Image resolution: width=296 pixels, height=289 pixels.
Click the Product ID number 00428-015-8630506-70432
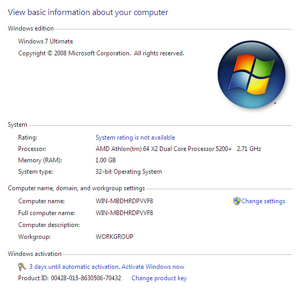(x=86, y=278)
